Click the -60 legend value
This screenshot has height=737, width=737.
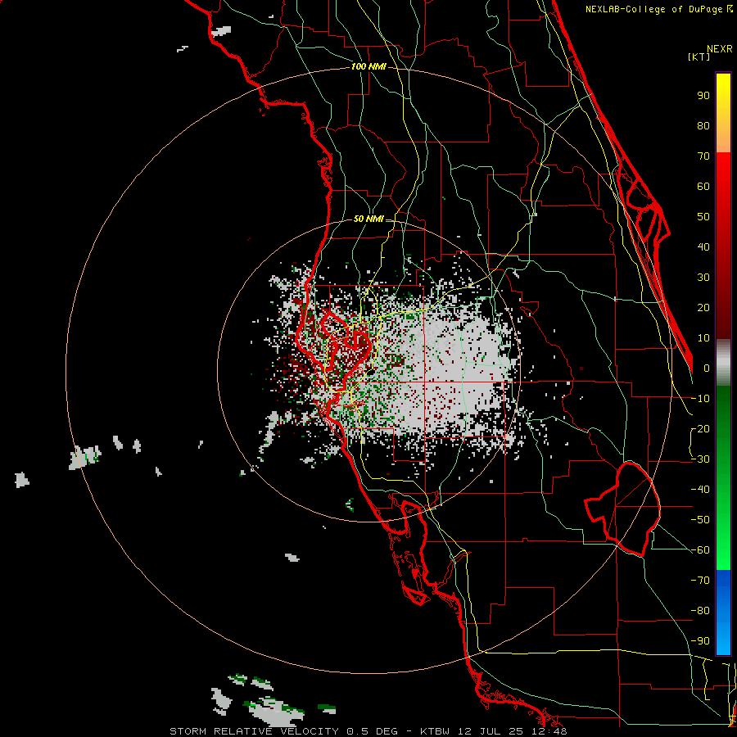click(700, 550)
